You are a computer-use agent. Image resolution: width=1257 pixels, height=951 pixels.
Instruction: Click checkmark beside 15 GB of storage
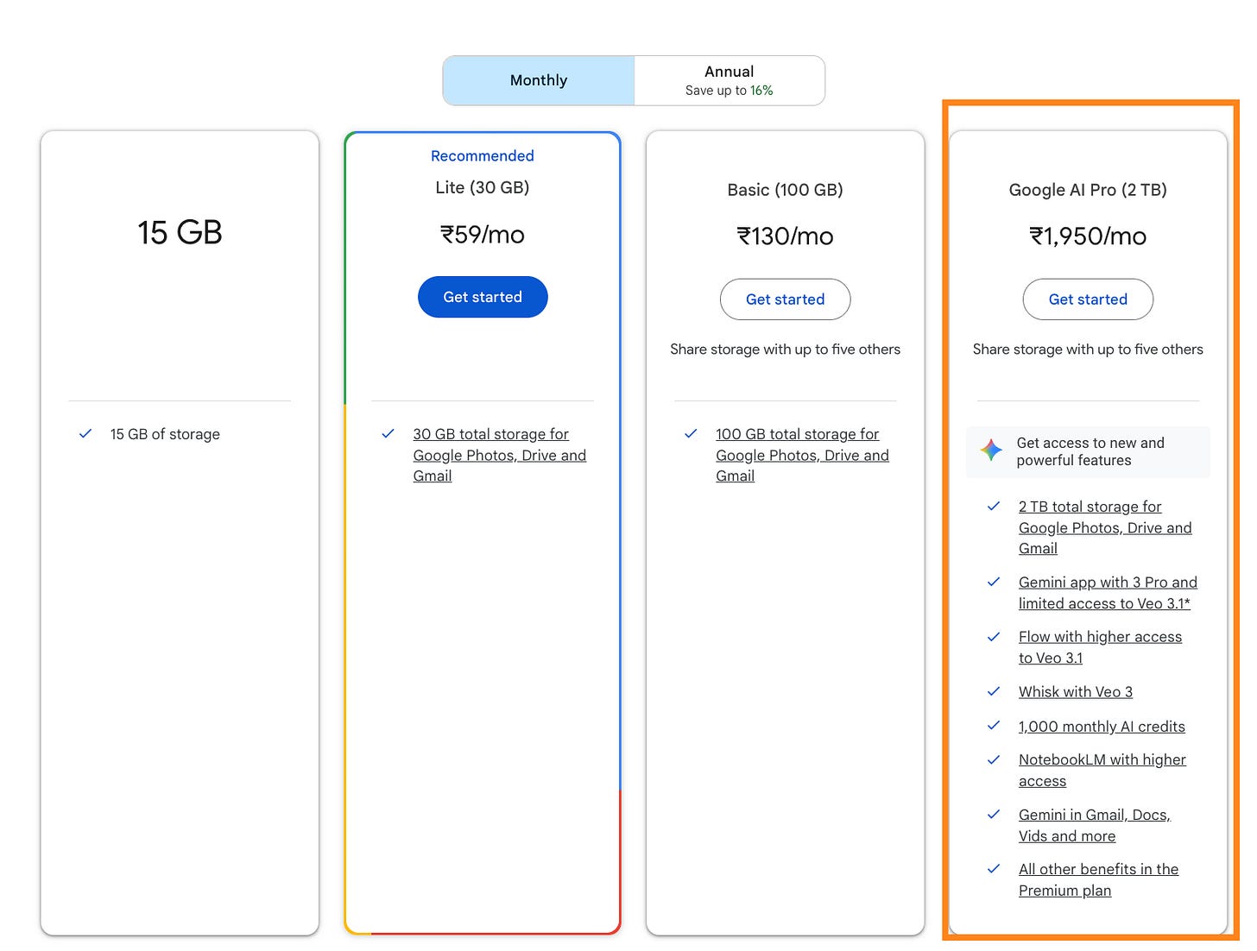pos(85,434)
